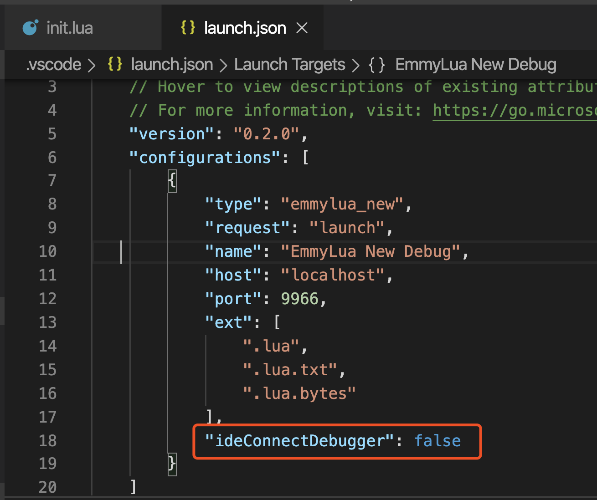This screenshot has height=500, width=597.
Task: Click the "ext" key on line 13
Action: [x=228, y=322]
